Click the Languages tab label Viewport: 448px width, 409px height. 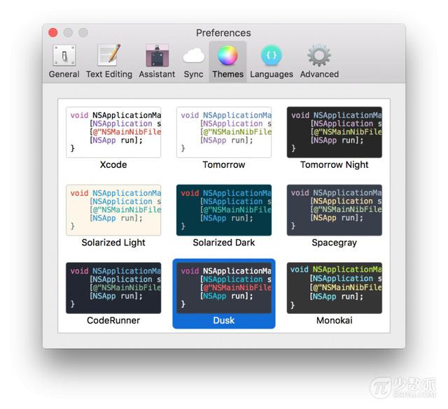point(272,74)
